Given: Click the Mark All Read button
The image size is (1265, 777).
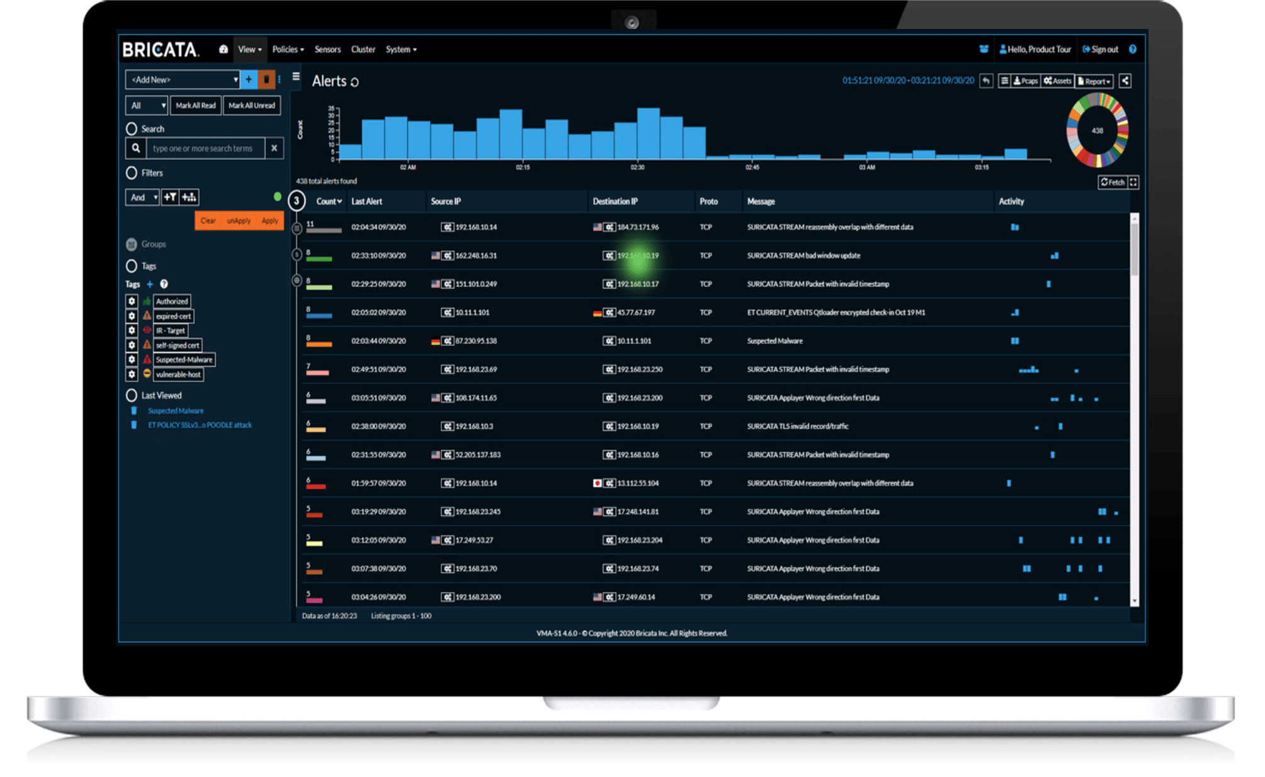Looking at the screenshot, I should [x=195, y=105].
